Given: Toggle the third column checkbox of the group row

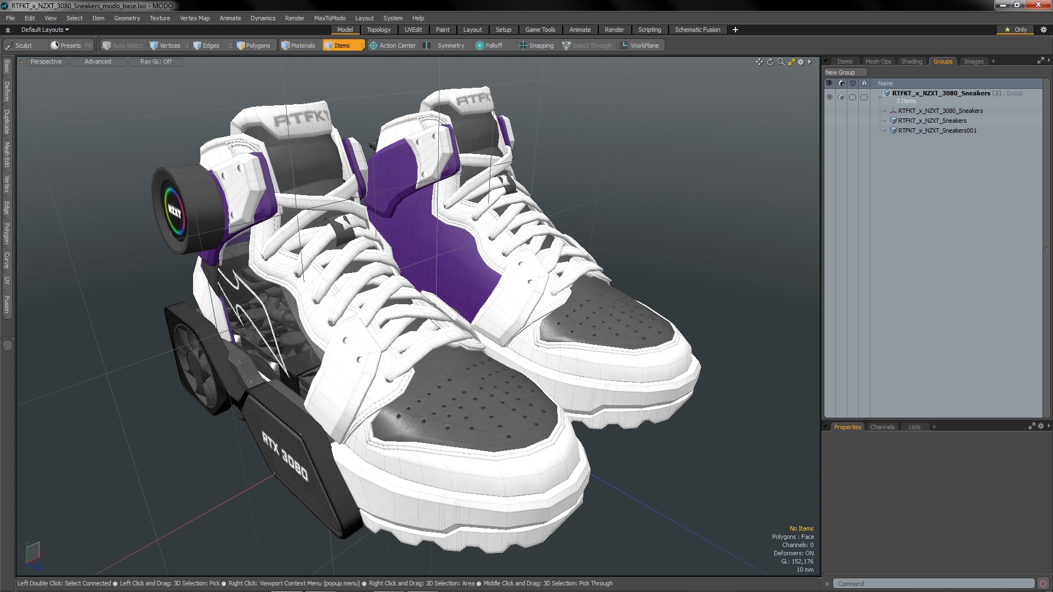Looking at the screenshot, I should point(852,97).
